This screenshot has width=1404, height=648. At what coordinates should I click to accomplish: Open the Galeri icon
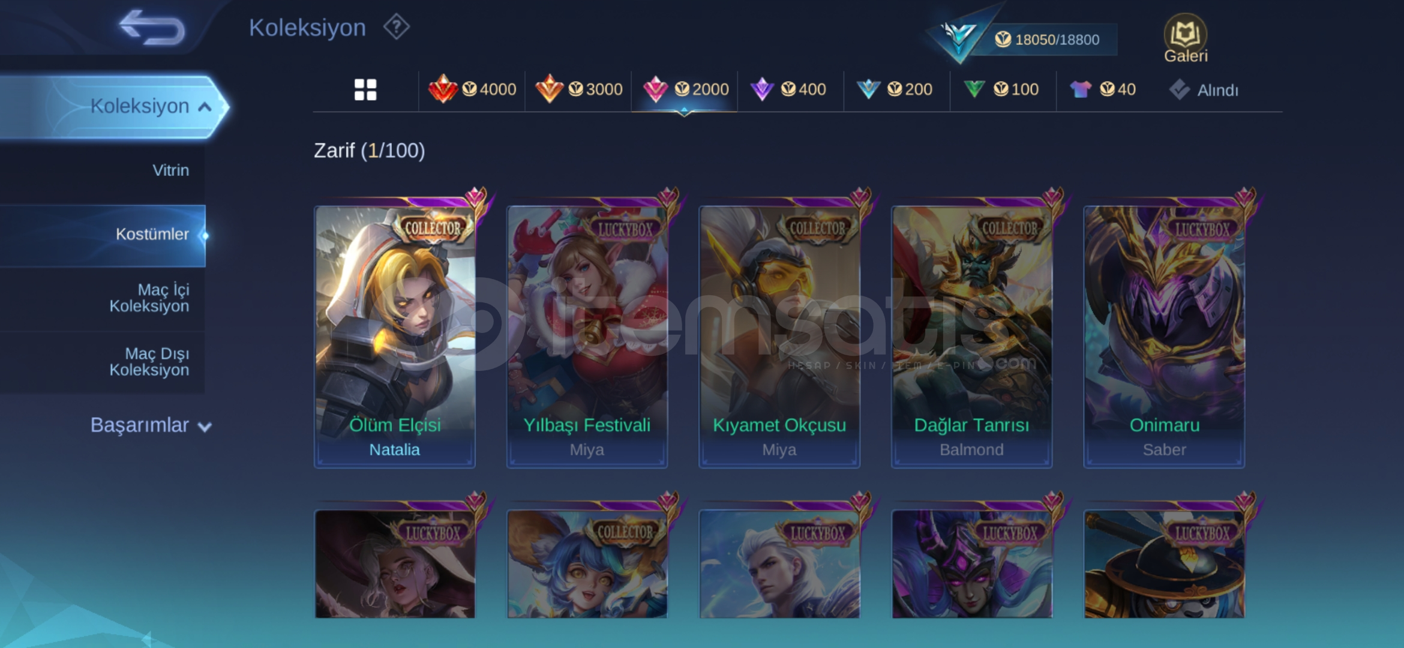point(1186,39)
